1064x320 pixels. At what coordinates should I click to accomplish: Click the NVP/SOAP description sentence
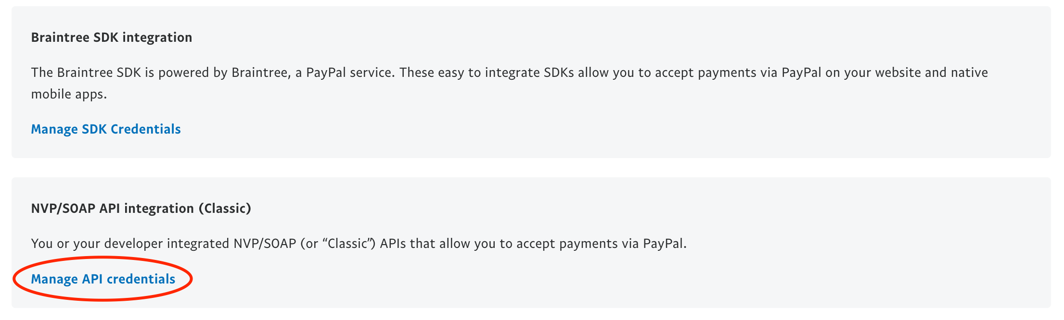359,244
